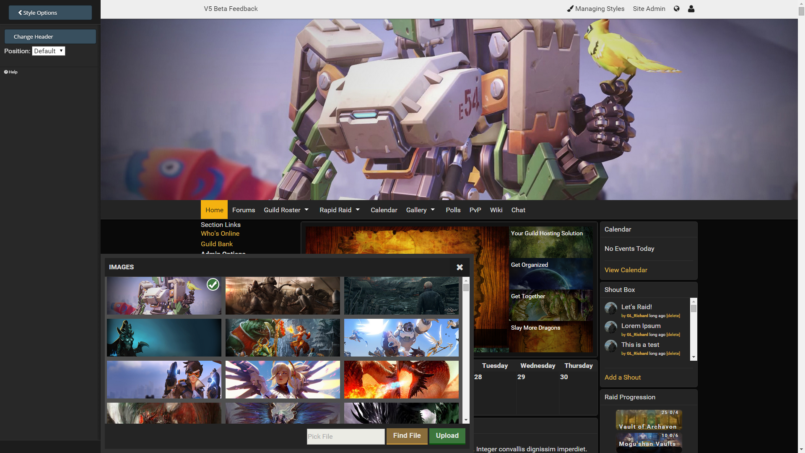This screenshot has height=453, width=805.
Task: Open the user profile icon
Action: pyautogui.click(x=691, y=9)
